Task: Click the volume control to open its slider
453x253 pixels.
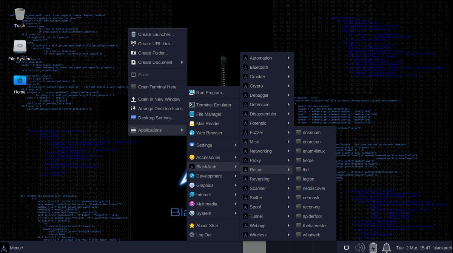Action: click(360, 248)
